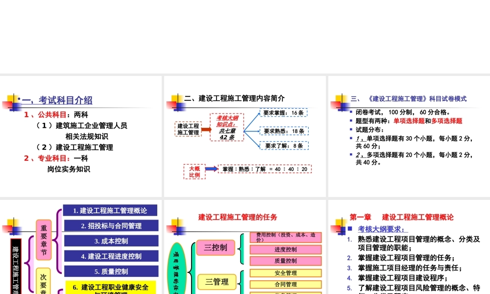Image resolution: width=490 pixels, height=294 pixels.
Task: Click the text 岗位实务知识
Action: tap(69, 169)
